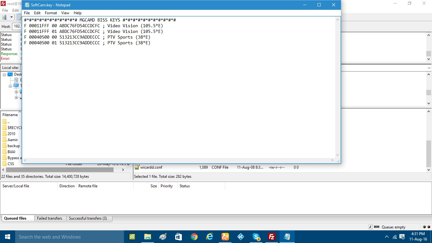
Task: Click the wicardd.conf file icon
Action: 137,167
